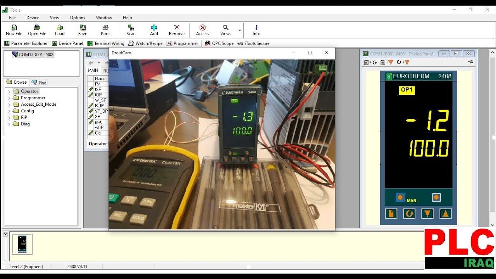This screenshot has height=279, width=496.
Task: Click Scroll+Down combo icon in Device Panel
Action: [403, 62]
